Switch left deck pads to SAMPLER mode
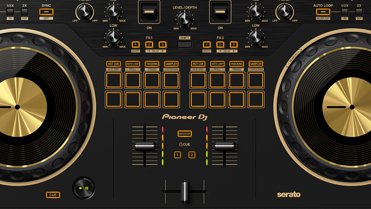Screen dimensions: 371x209 coord(171,64)
